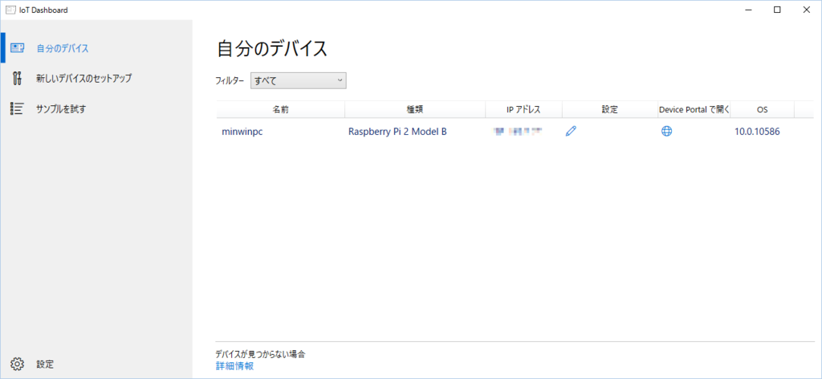
Task: Click the tools icon for 新しいデバイスのセットアップ
Action: [x=18, y=79]
